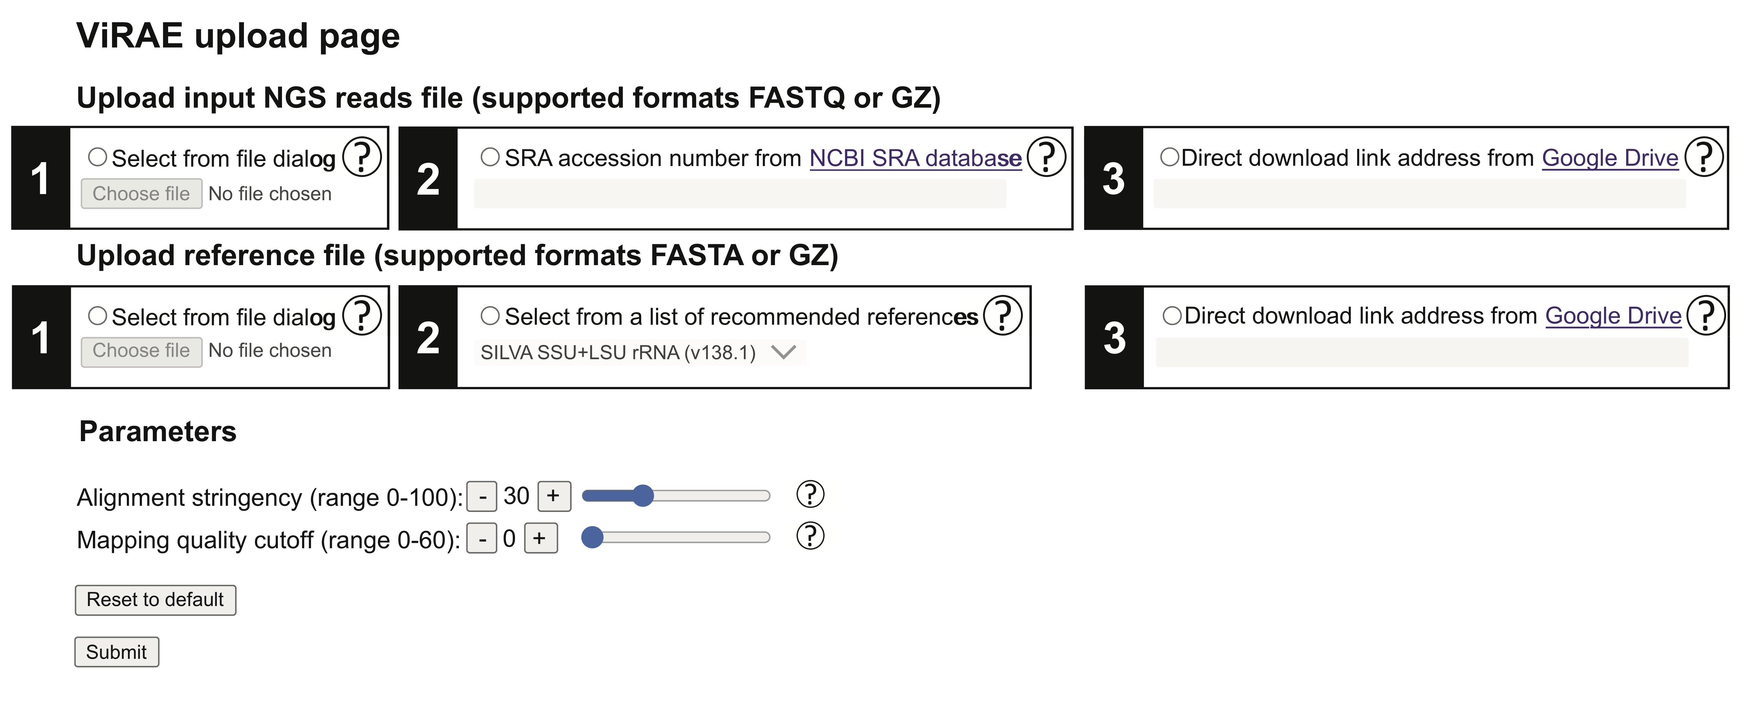Expand the SILVA SSU+LSU rRNA reference dropdown
1750x701 pixels.
point(639,352)
